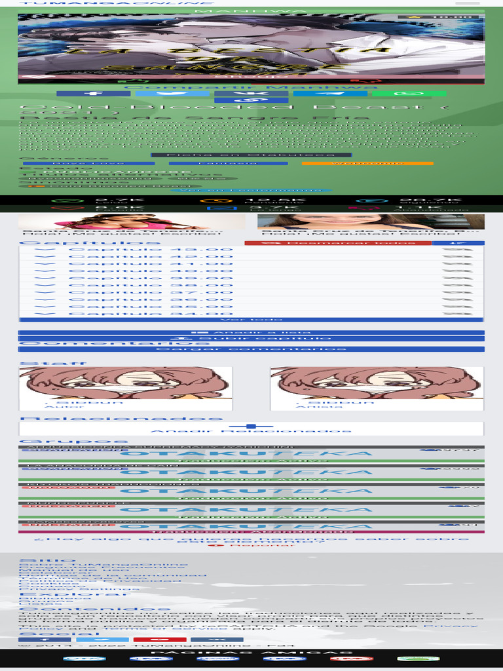This screenshot has height=671, width=503.
Task: Select the Webcomic genre tag
Action: tap(367, 163)
